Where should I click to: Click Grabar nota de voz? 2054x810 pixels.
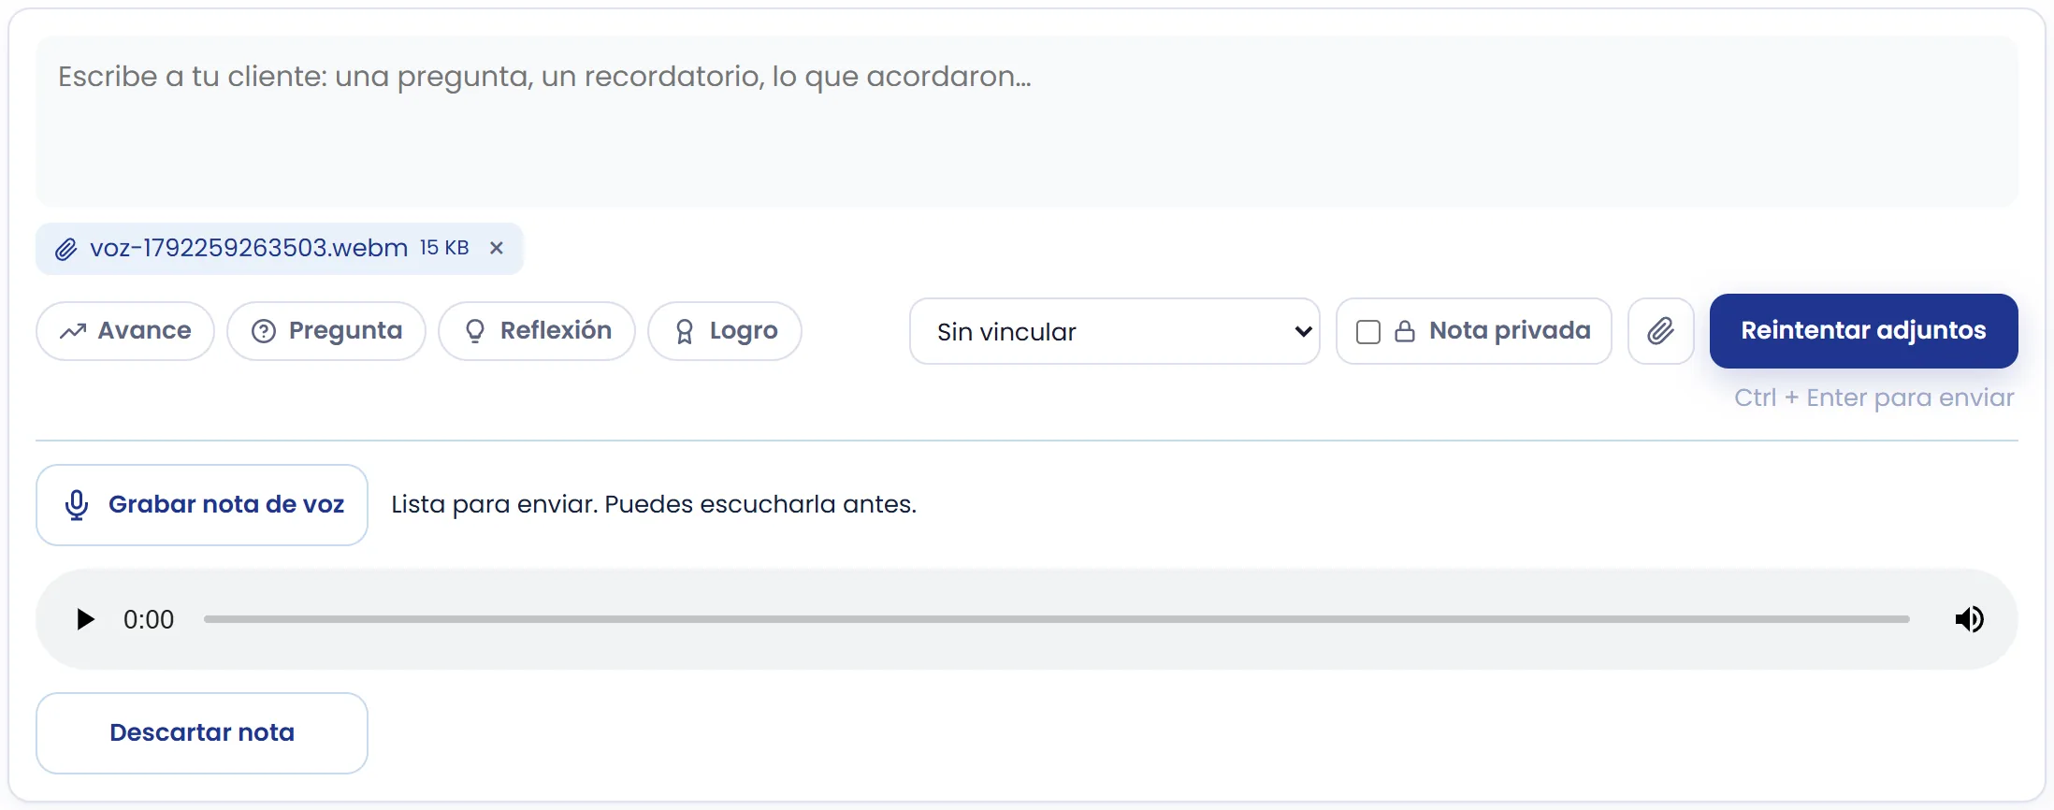[x=202, y=505]
